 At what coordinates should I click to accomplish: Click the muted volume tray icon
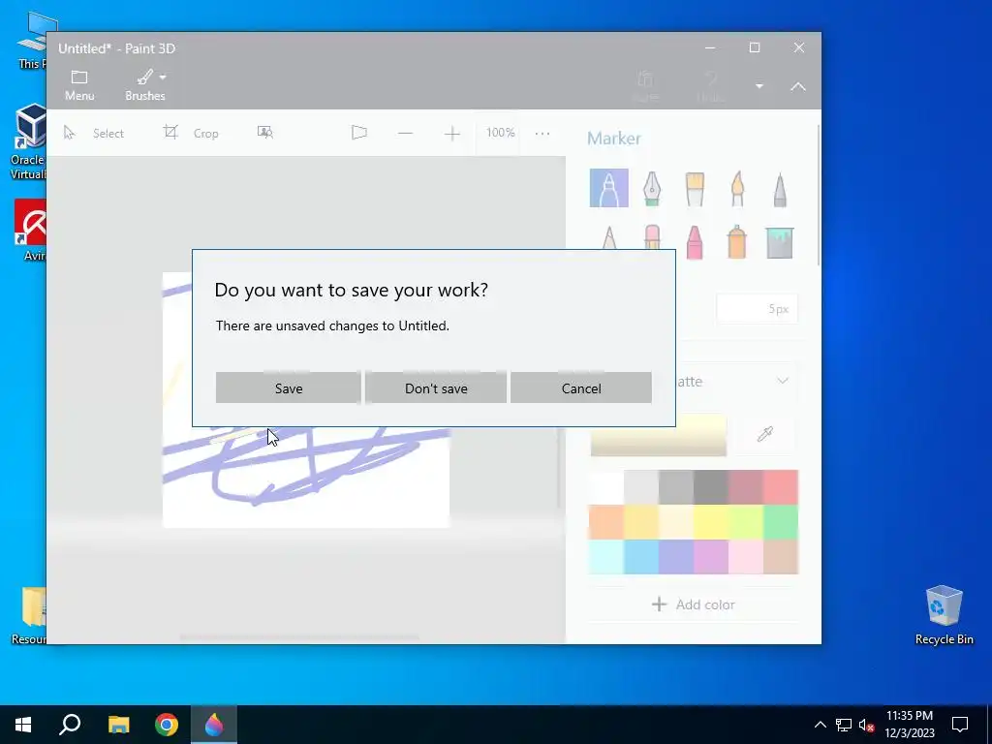point(867,725)
